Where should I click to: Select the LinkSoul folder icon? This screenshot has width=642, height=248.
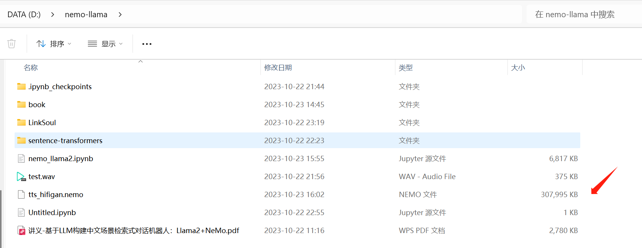pyautogui.click(x=21, y=122)
